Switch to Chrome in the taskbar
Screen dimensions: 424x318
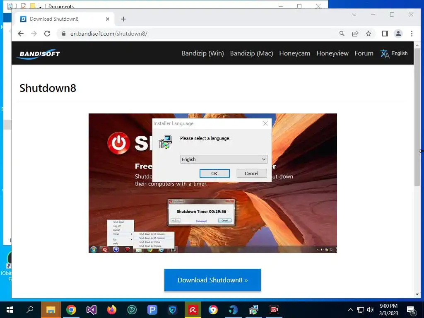(71, 310)
